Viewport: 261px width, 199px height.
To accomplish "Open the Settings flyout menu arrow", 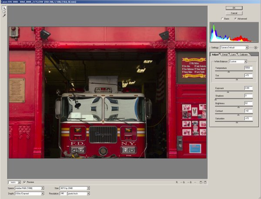I will [255, 47].
